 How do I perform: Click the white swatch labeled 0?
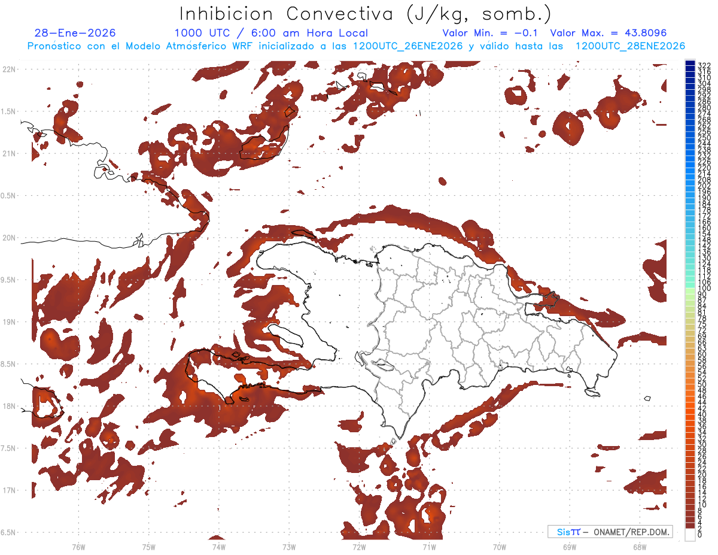click(x=690, y=534)
